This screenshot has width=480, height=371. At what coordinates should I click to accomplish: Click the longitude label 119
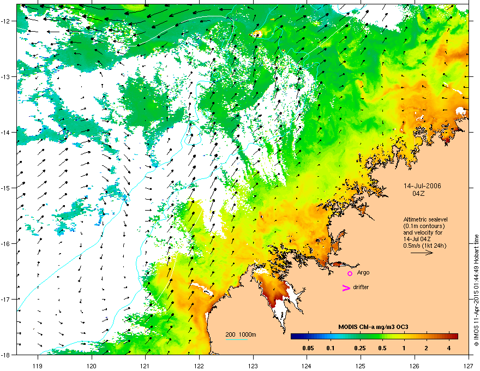[x=38, y=366]
